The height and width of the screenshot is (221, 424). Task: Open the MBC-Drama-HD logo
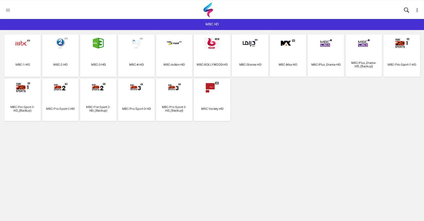coord(250,43)
